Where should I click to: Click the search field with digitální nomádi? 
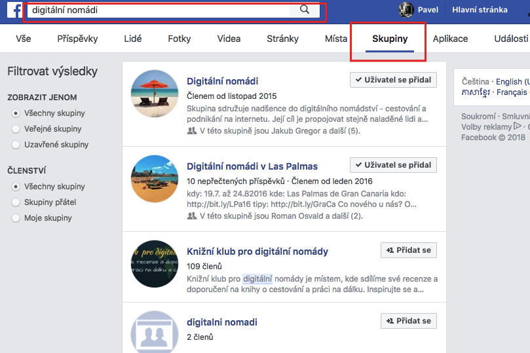[158, 10]
